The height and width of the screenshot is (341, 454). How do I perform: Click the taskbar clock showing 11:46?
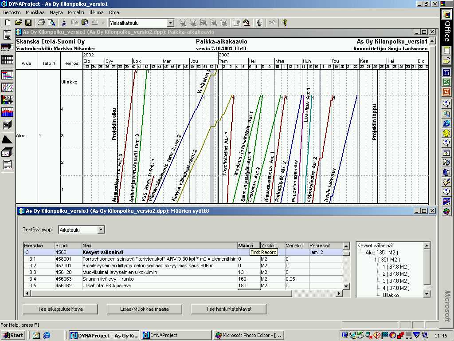tap(441, 336)
